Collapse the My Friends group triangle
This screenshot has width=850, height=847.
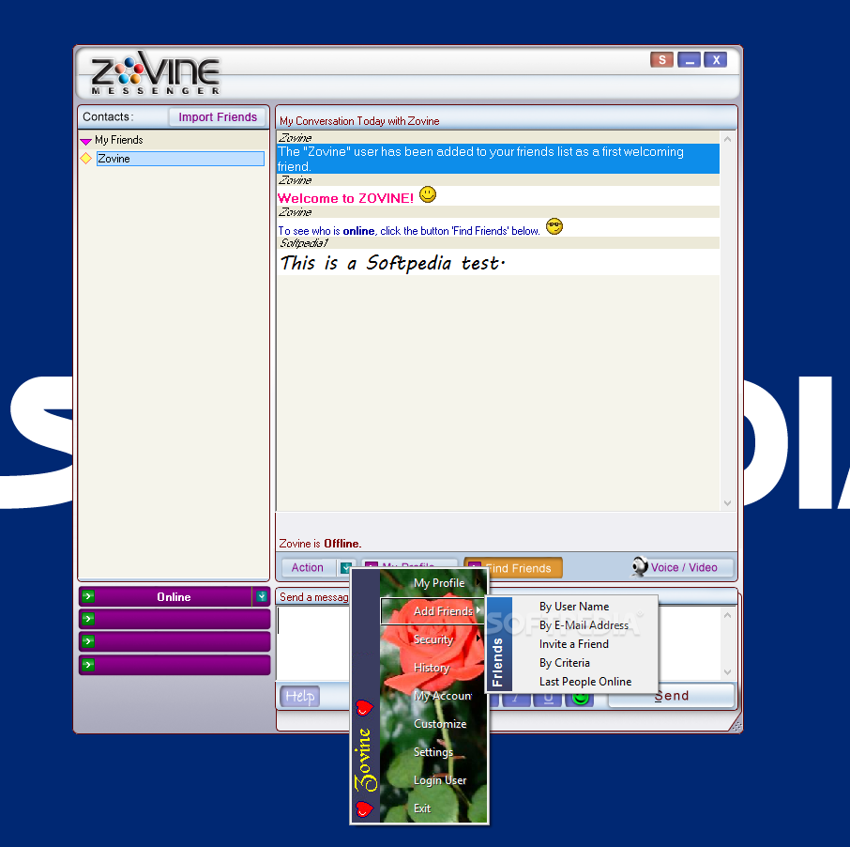click(x=85, y=141)
